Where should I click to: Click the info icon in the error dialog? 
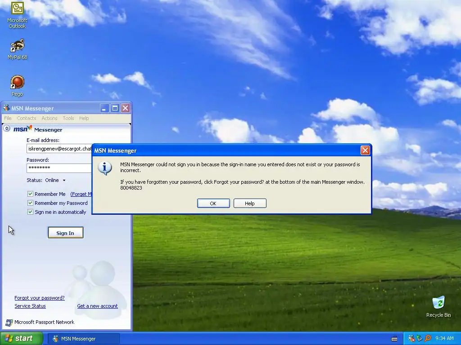pos(104,168)
